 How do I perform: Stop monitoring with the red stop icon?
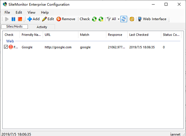20,19
